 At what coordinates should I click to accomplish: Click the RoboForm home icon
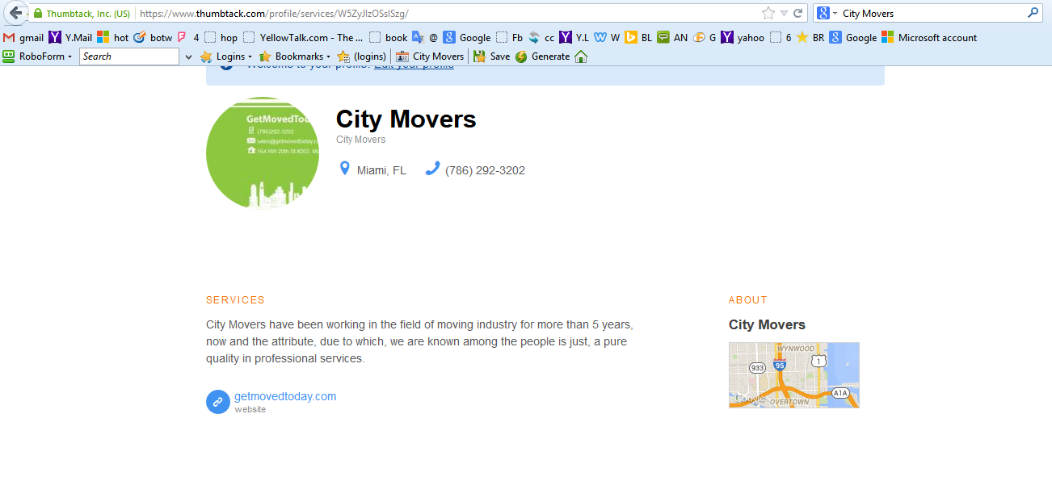pos(580,56)
